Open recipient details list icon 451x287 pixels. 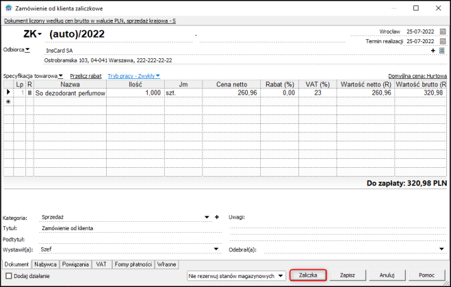(x=442, y=51)
